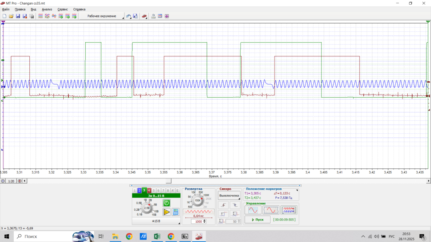
Task: Toggle the green channel power button
Action: 166,203
